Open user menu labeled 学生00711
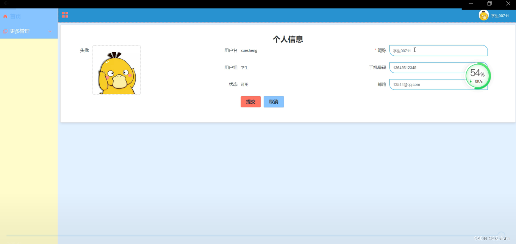The width and height of the screenshot is (516, 244). click(500, 16)
